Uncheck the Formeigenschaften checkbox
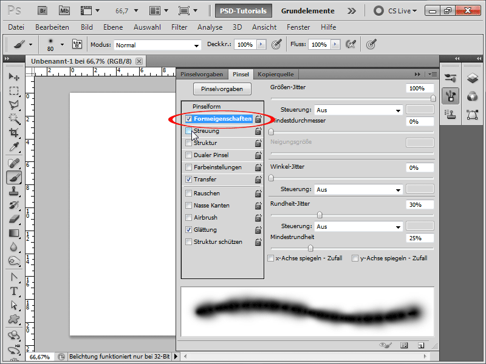Image resolution: width=486 pixels, height=364 pixels. point(188,118)
